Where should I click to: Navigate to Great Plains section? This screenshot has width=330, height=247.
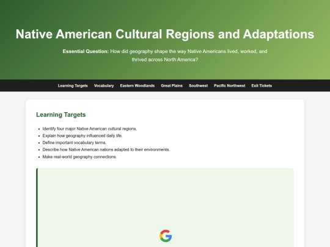[x=172, y=86]
